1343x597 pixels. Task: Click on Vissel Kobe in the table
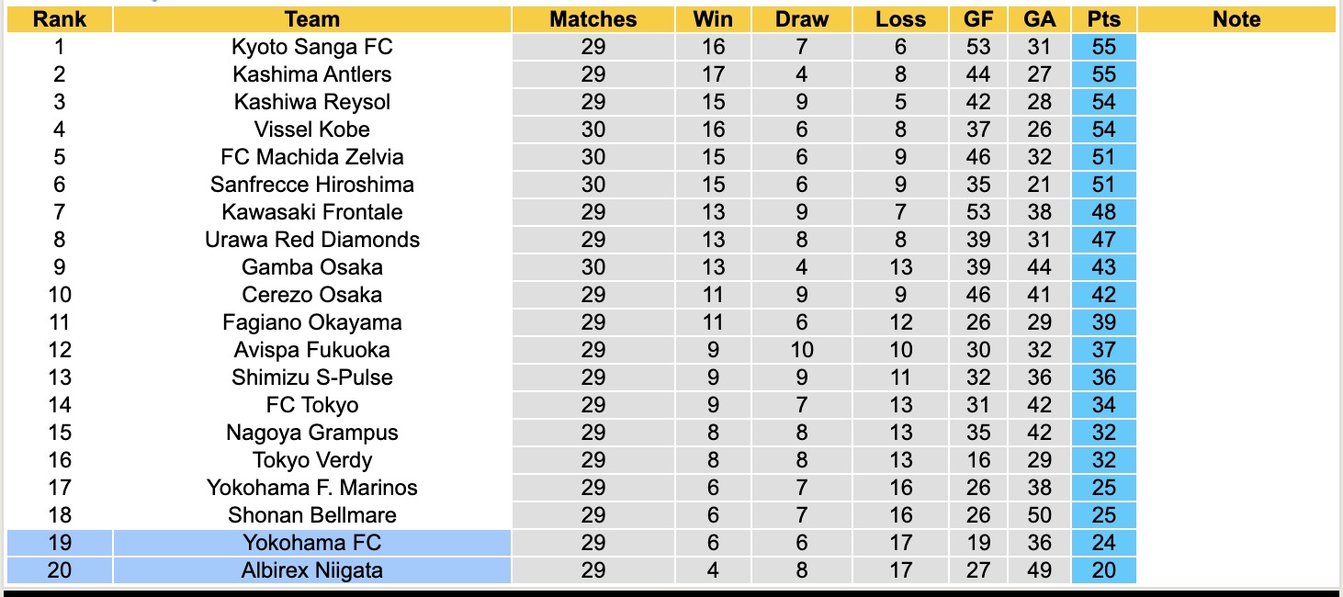coord(311,130)
